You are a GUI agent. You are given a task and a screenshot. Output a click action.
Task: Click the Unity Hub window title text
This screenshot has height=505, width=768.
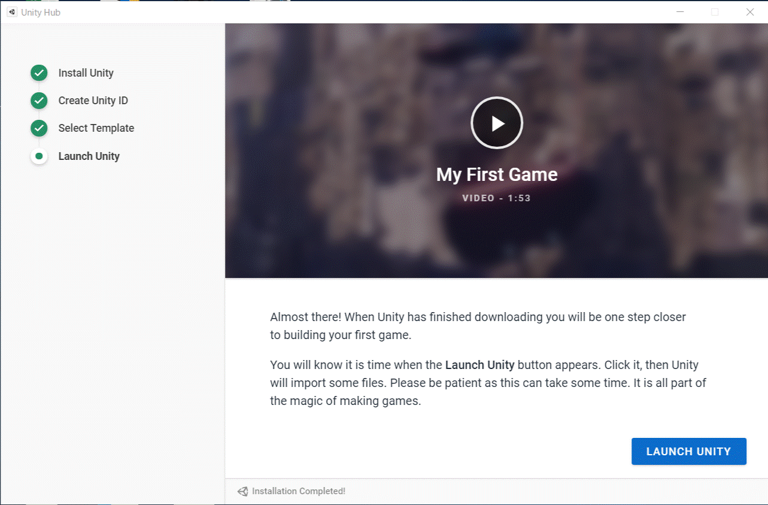point(41,13)
